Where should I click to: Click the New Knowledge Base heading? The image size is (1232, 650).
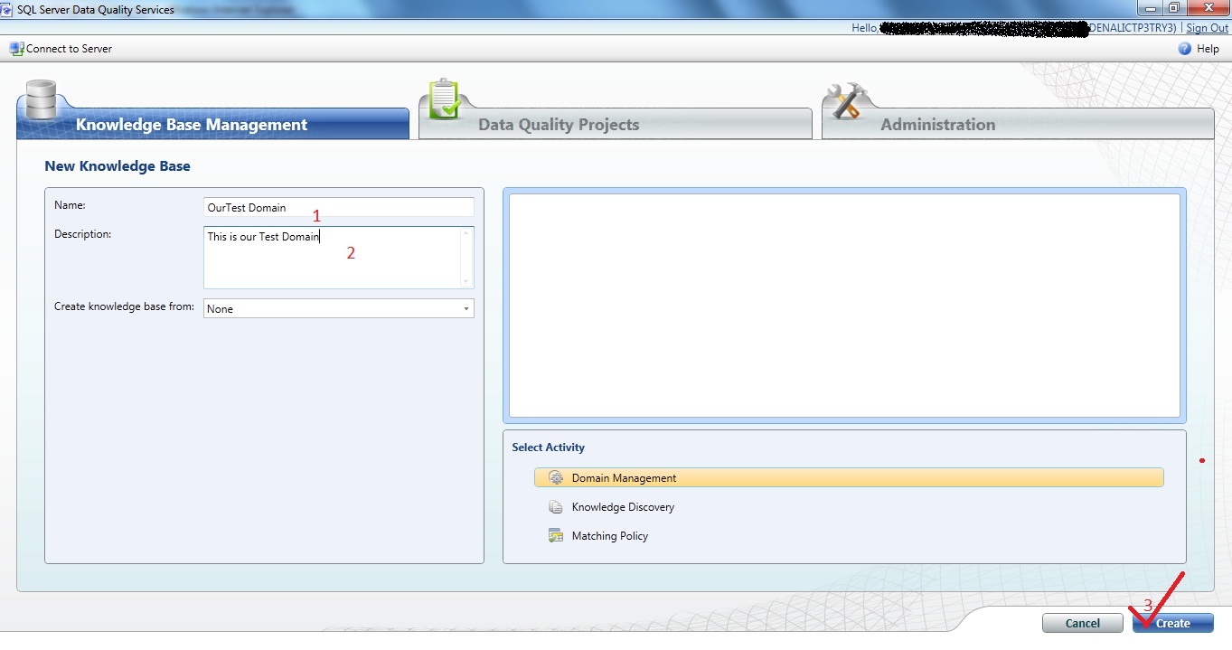coord(118,166)
